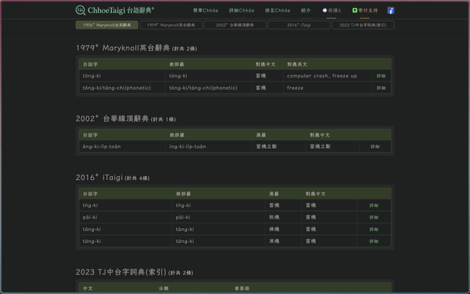This screenshot has width=470, height=294.
Task: Click the ChhoeTaigi 台語辭典 site title
Action: [121, 11]
